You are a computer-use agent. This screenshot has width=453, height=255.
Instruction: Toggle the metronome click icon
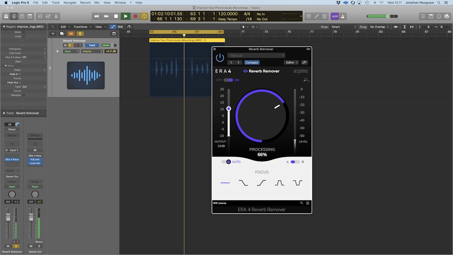coord(343,16)
